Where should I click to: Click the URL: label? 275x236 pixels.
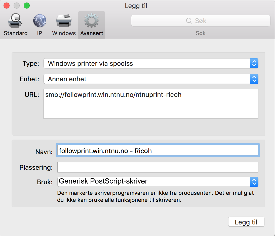pyautogui.click(x=32, y=95)
